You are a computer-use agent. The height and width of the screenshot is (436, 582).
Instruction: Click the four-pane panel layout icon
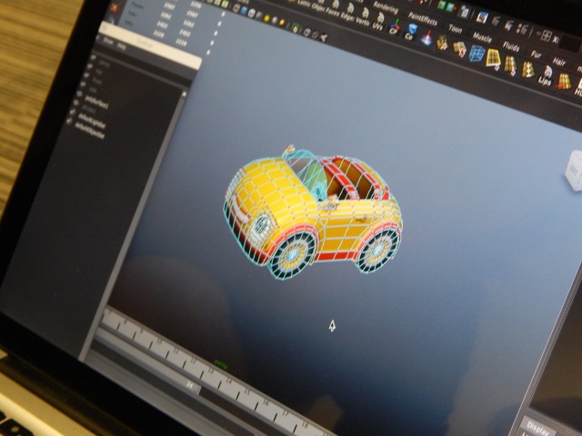[x=546, y=35]
